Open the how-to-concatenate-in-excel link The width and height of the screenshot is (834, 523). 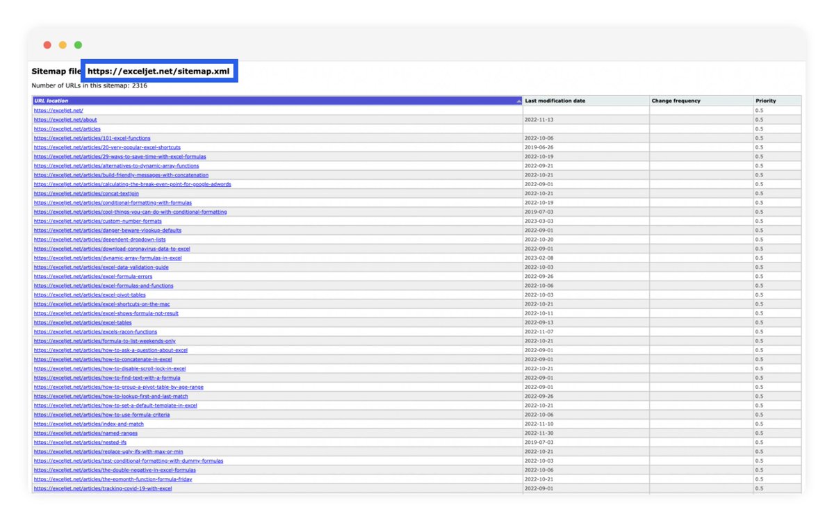pos(102,360)
